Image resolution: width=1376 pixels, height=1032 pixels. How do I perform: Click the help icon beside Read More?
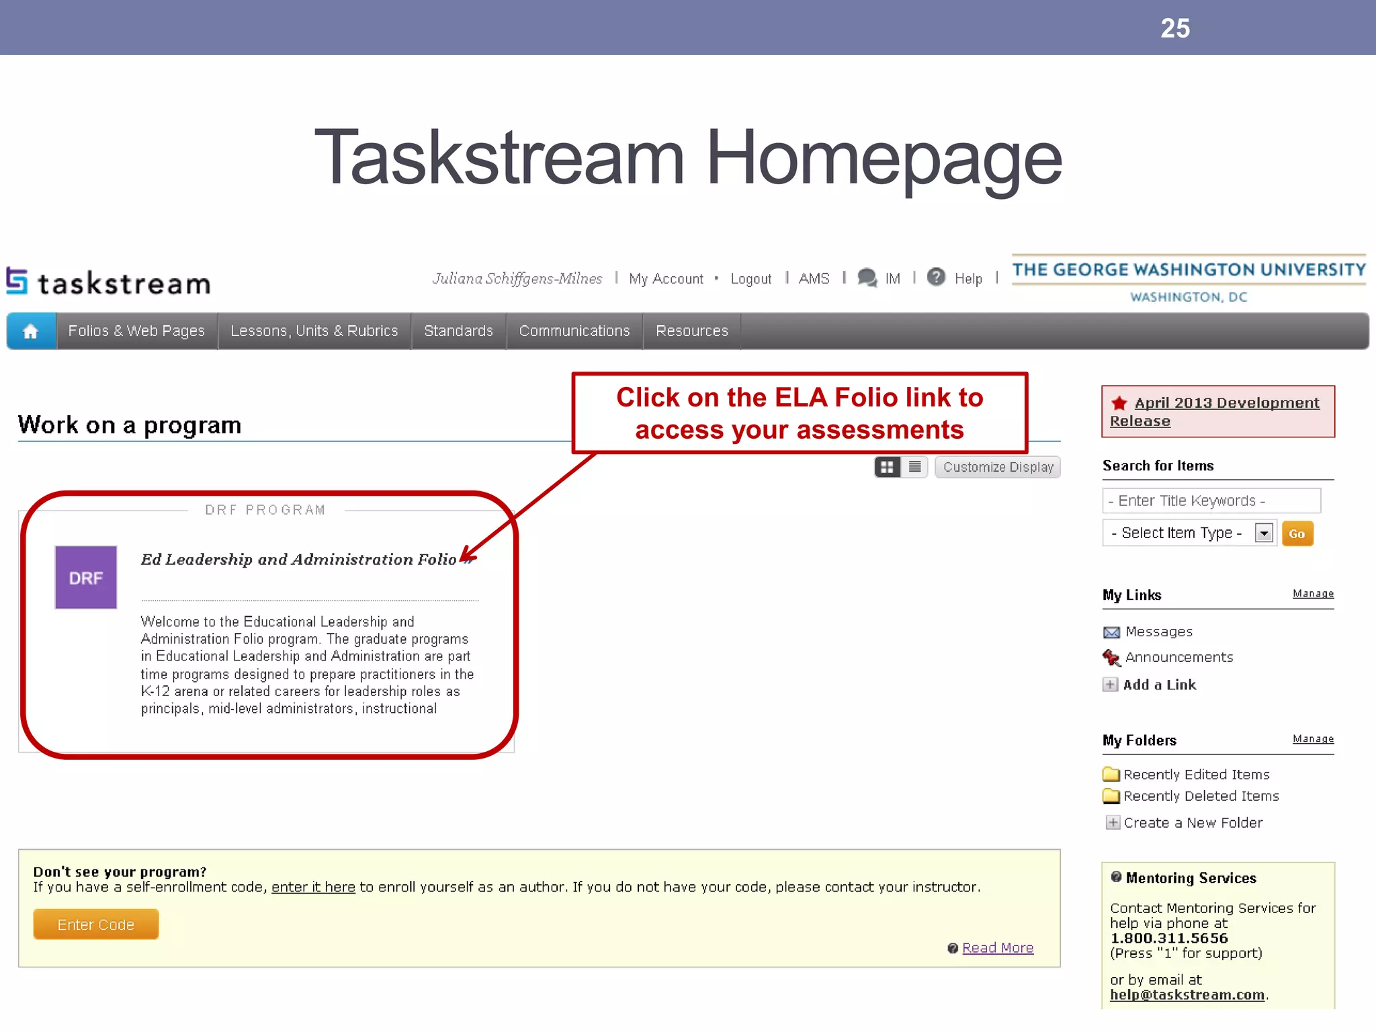pyautogui.click(x=953, y=948)
